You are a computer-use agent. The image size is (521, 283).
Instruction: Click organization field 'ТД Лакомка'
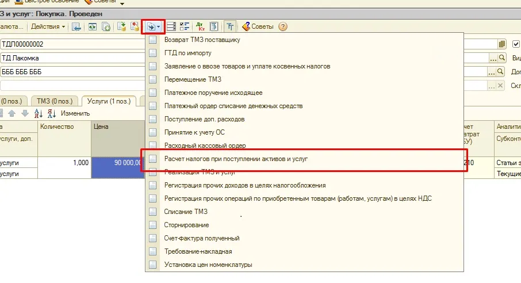coord(72,58)
